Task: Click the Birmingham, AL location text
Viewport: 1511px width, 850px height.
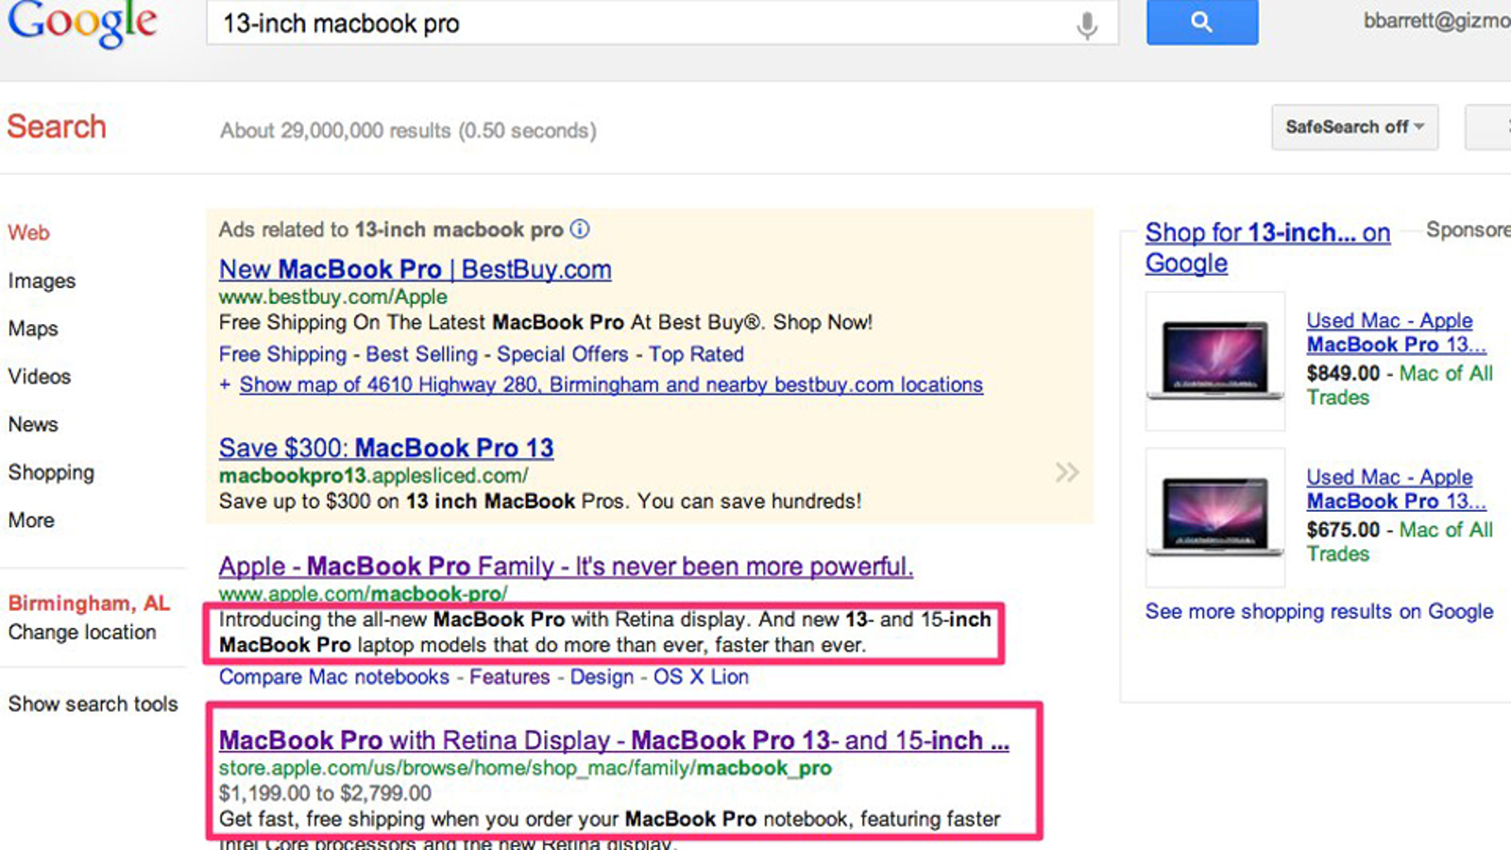Action: click(89, 603)
